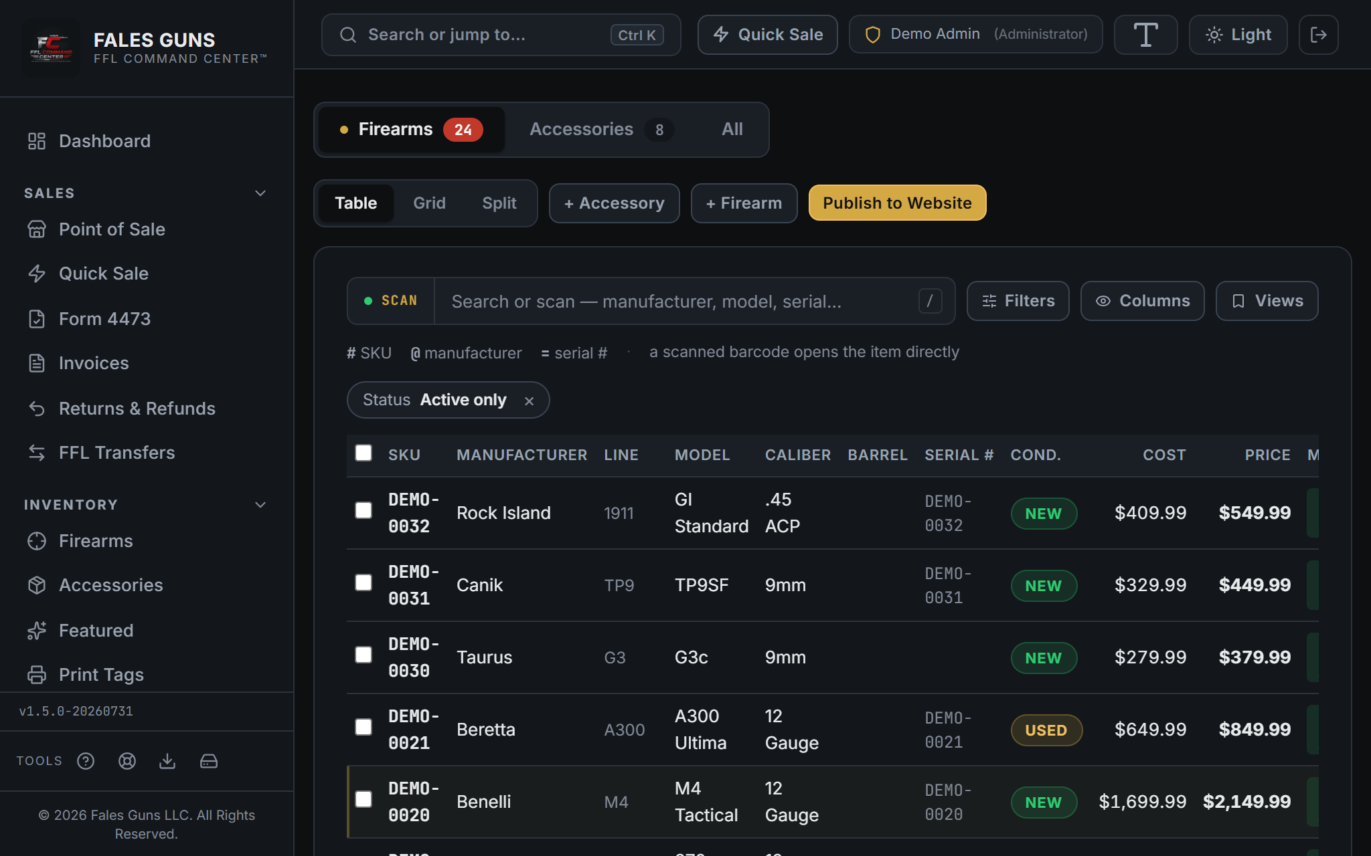The height and width of the screenshot is (856, 1371).
Task: Select the Table view
Action: pos(355,203)
